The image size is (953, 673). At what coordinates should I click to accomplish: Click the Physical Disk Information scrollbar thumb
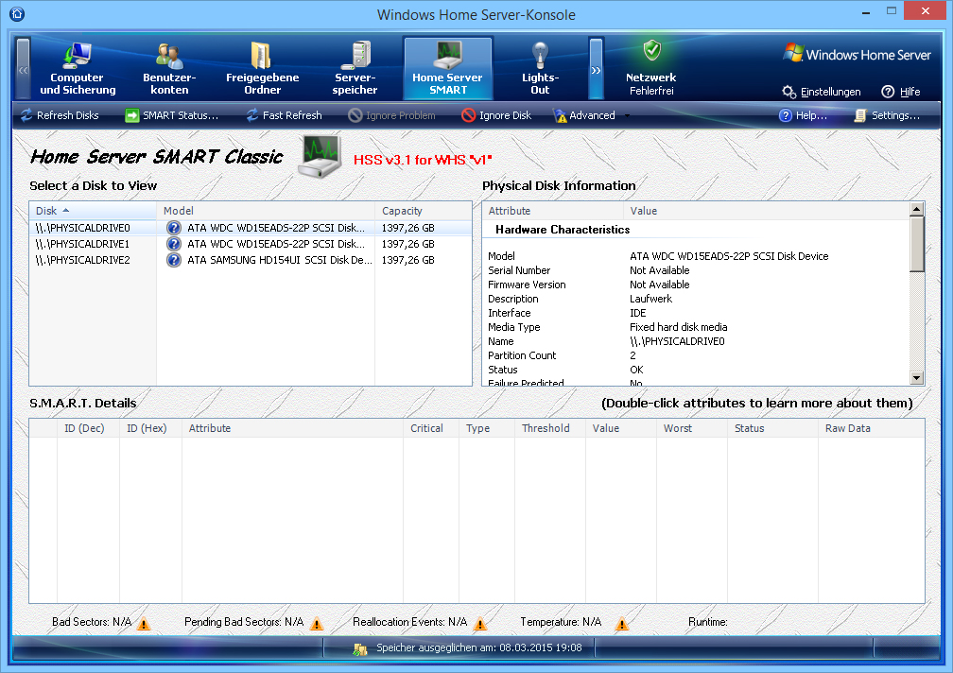pos(916,244)
